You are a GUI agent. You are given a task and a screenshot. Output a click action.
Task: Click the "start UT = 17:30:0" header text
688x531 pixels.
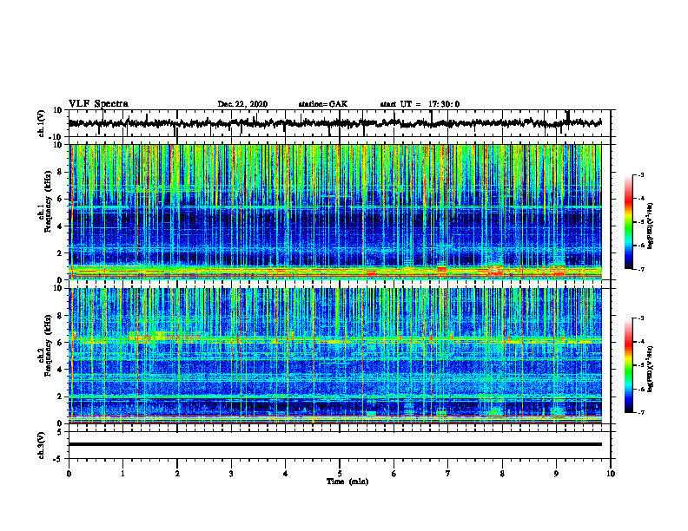pyautogui.click(x=420, y=104)
